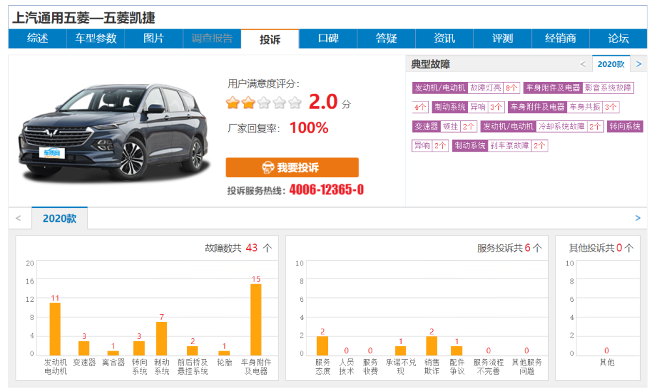
Task: Click the 转向系统 fault tag
Action: [x=625, y=126]
